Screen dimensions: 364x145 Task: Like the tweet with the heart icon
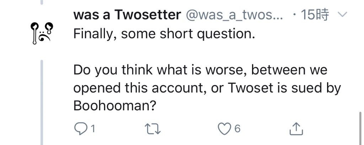click(x=224, y=129)
